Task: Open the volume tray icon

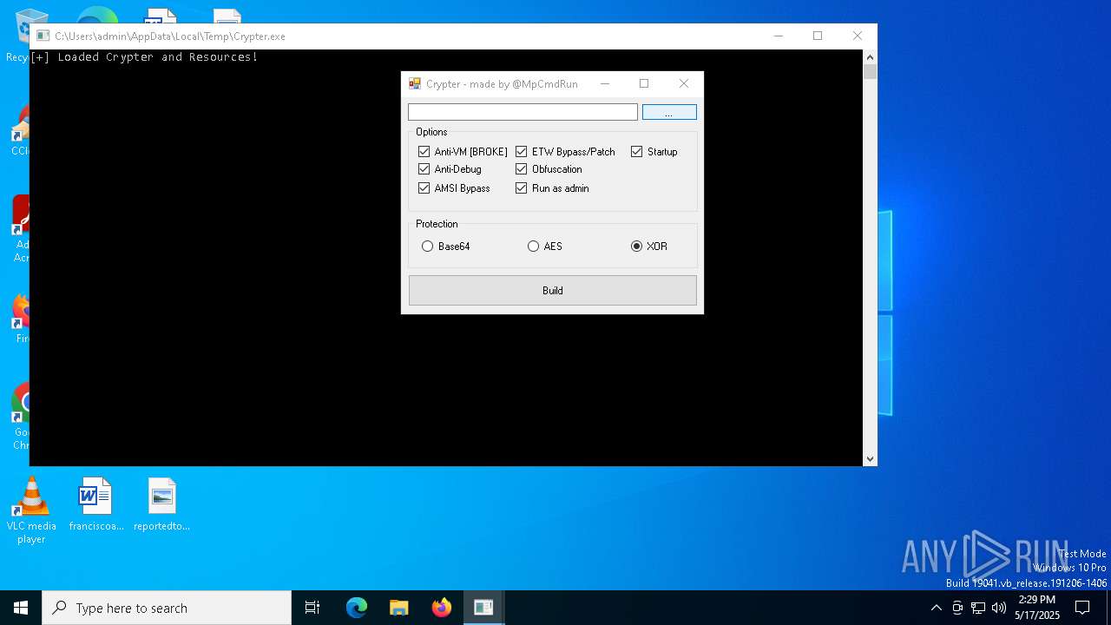Action: [999, 608]
